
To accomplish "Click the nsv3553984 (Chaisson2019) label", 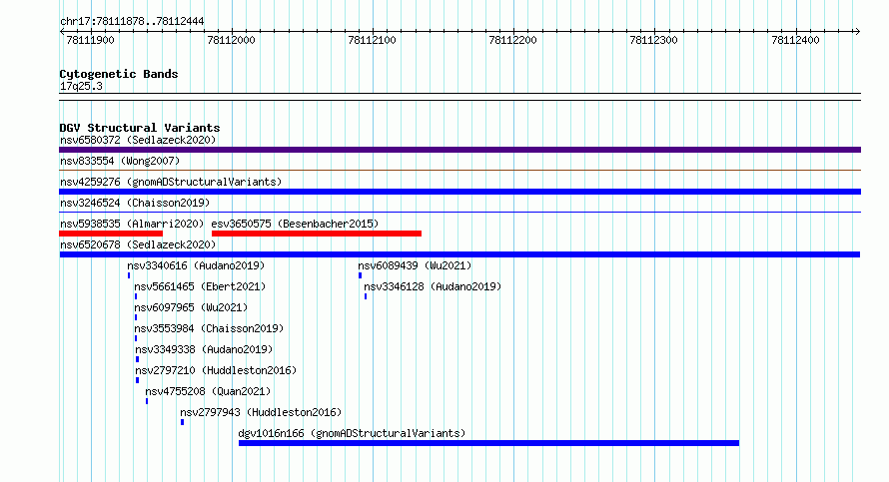I will tap(209, 328).
